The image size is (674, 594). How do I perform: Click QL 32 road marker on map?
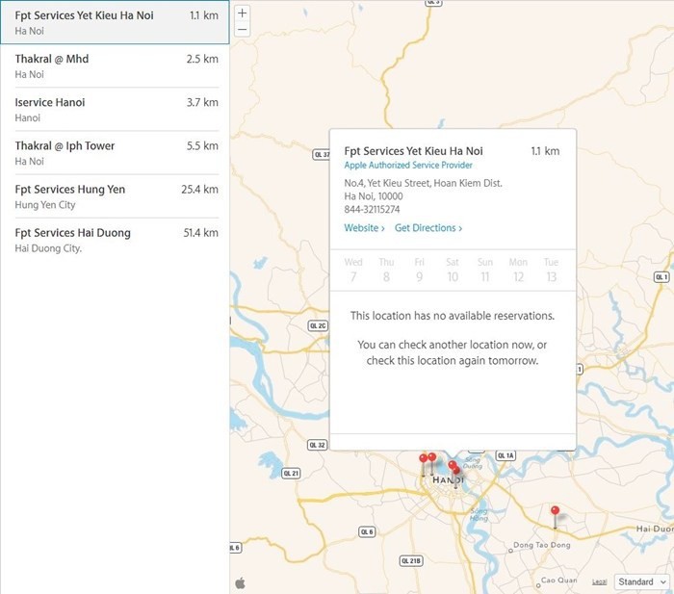(317, 445)
